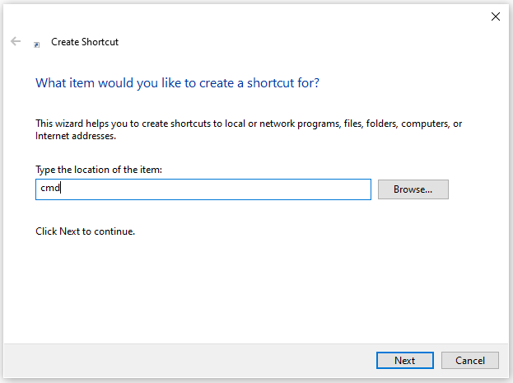
Task: Click the word "computers" in the description
Action: [426, 124]
